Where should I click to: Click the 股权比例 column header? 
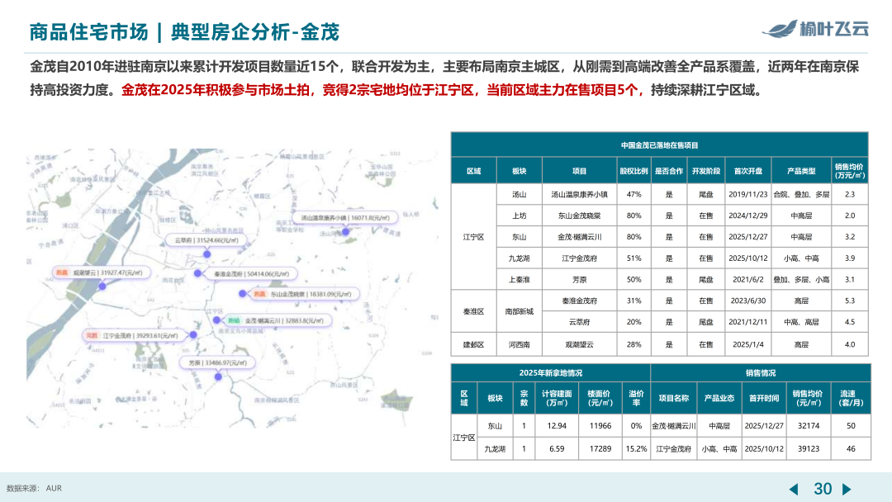[633, 171]
